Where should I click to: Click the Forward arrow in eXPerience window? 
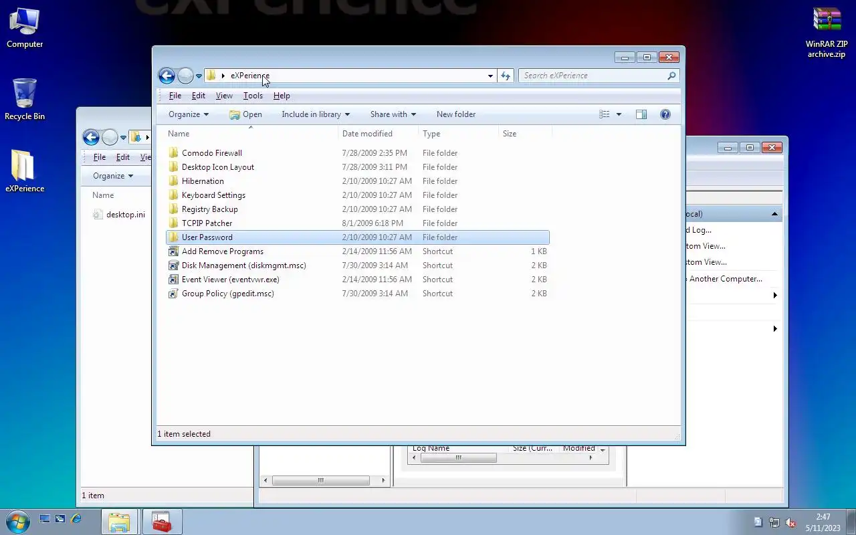(185, 76)
